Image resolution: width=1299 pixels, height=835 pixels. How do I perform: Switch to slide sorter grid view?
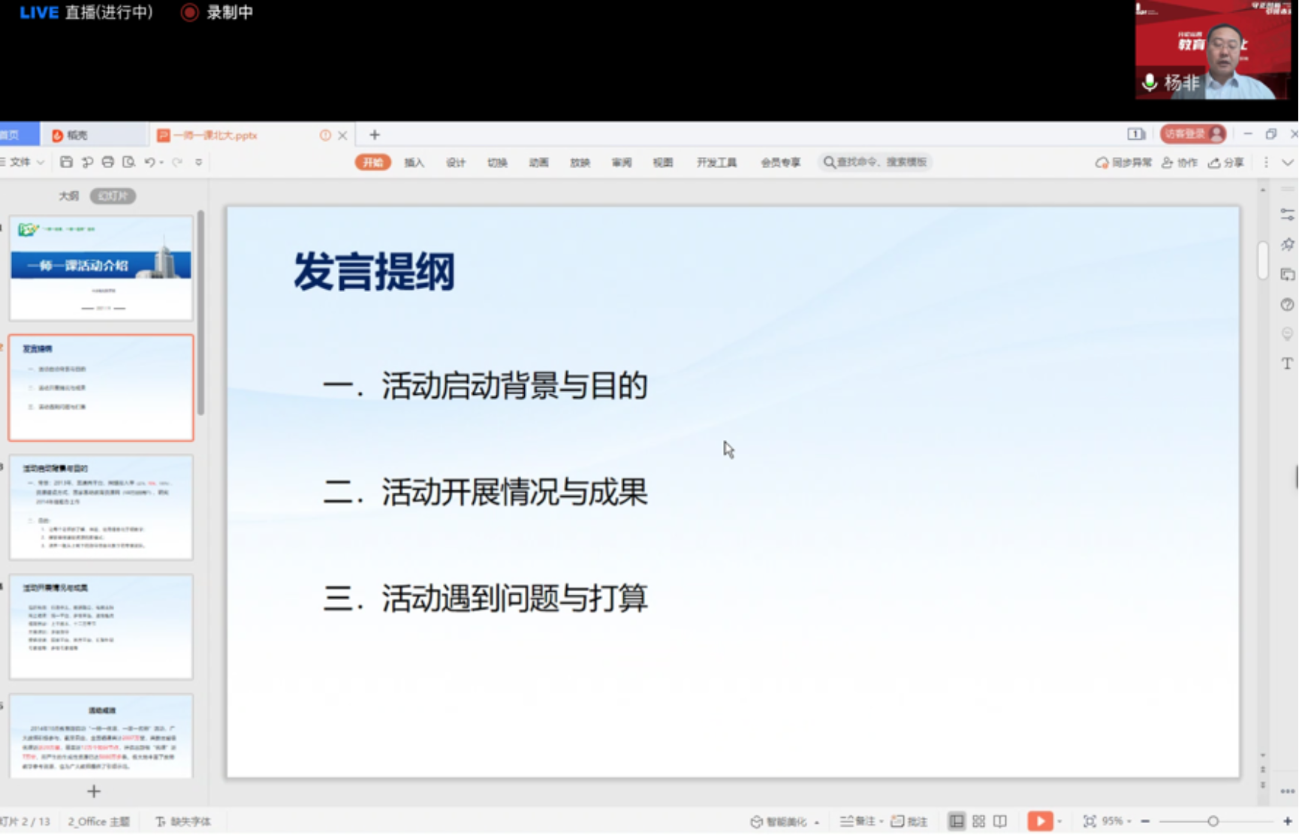978,821
